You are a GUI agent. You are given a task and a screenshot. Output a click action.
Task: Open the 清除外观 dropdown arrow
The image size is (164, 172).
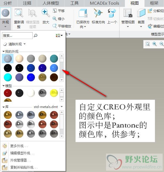pyautogui.click(x=25, y=44)
